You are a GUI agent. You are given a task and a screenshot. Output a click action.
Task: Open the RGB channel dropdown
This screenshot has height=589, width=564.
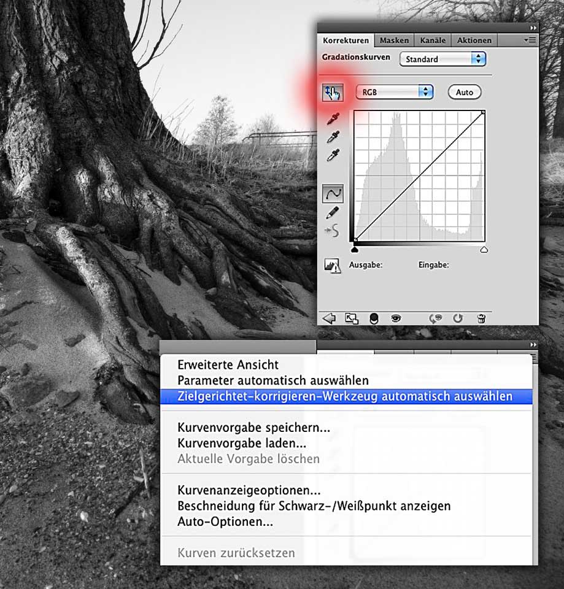[395, 92]
